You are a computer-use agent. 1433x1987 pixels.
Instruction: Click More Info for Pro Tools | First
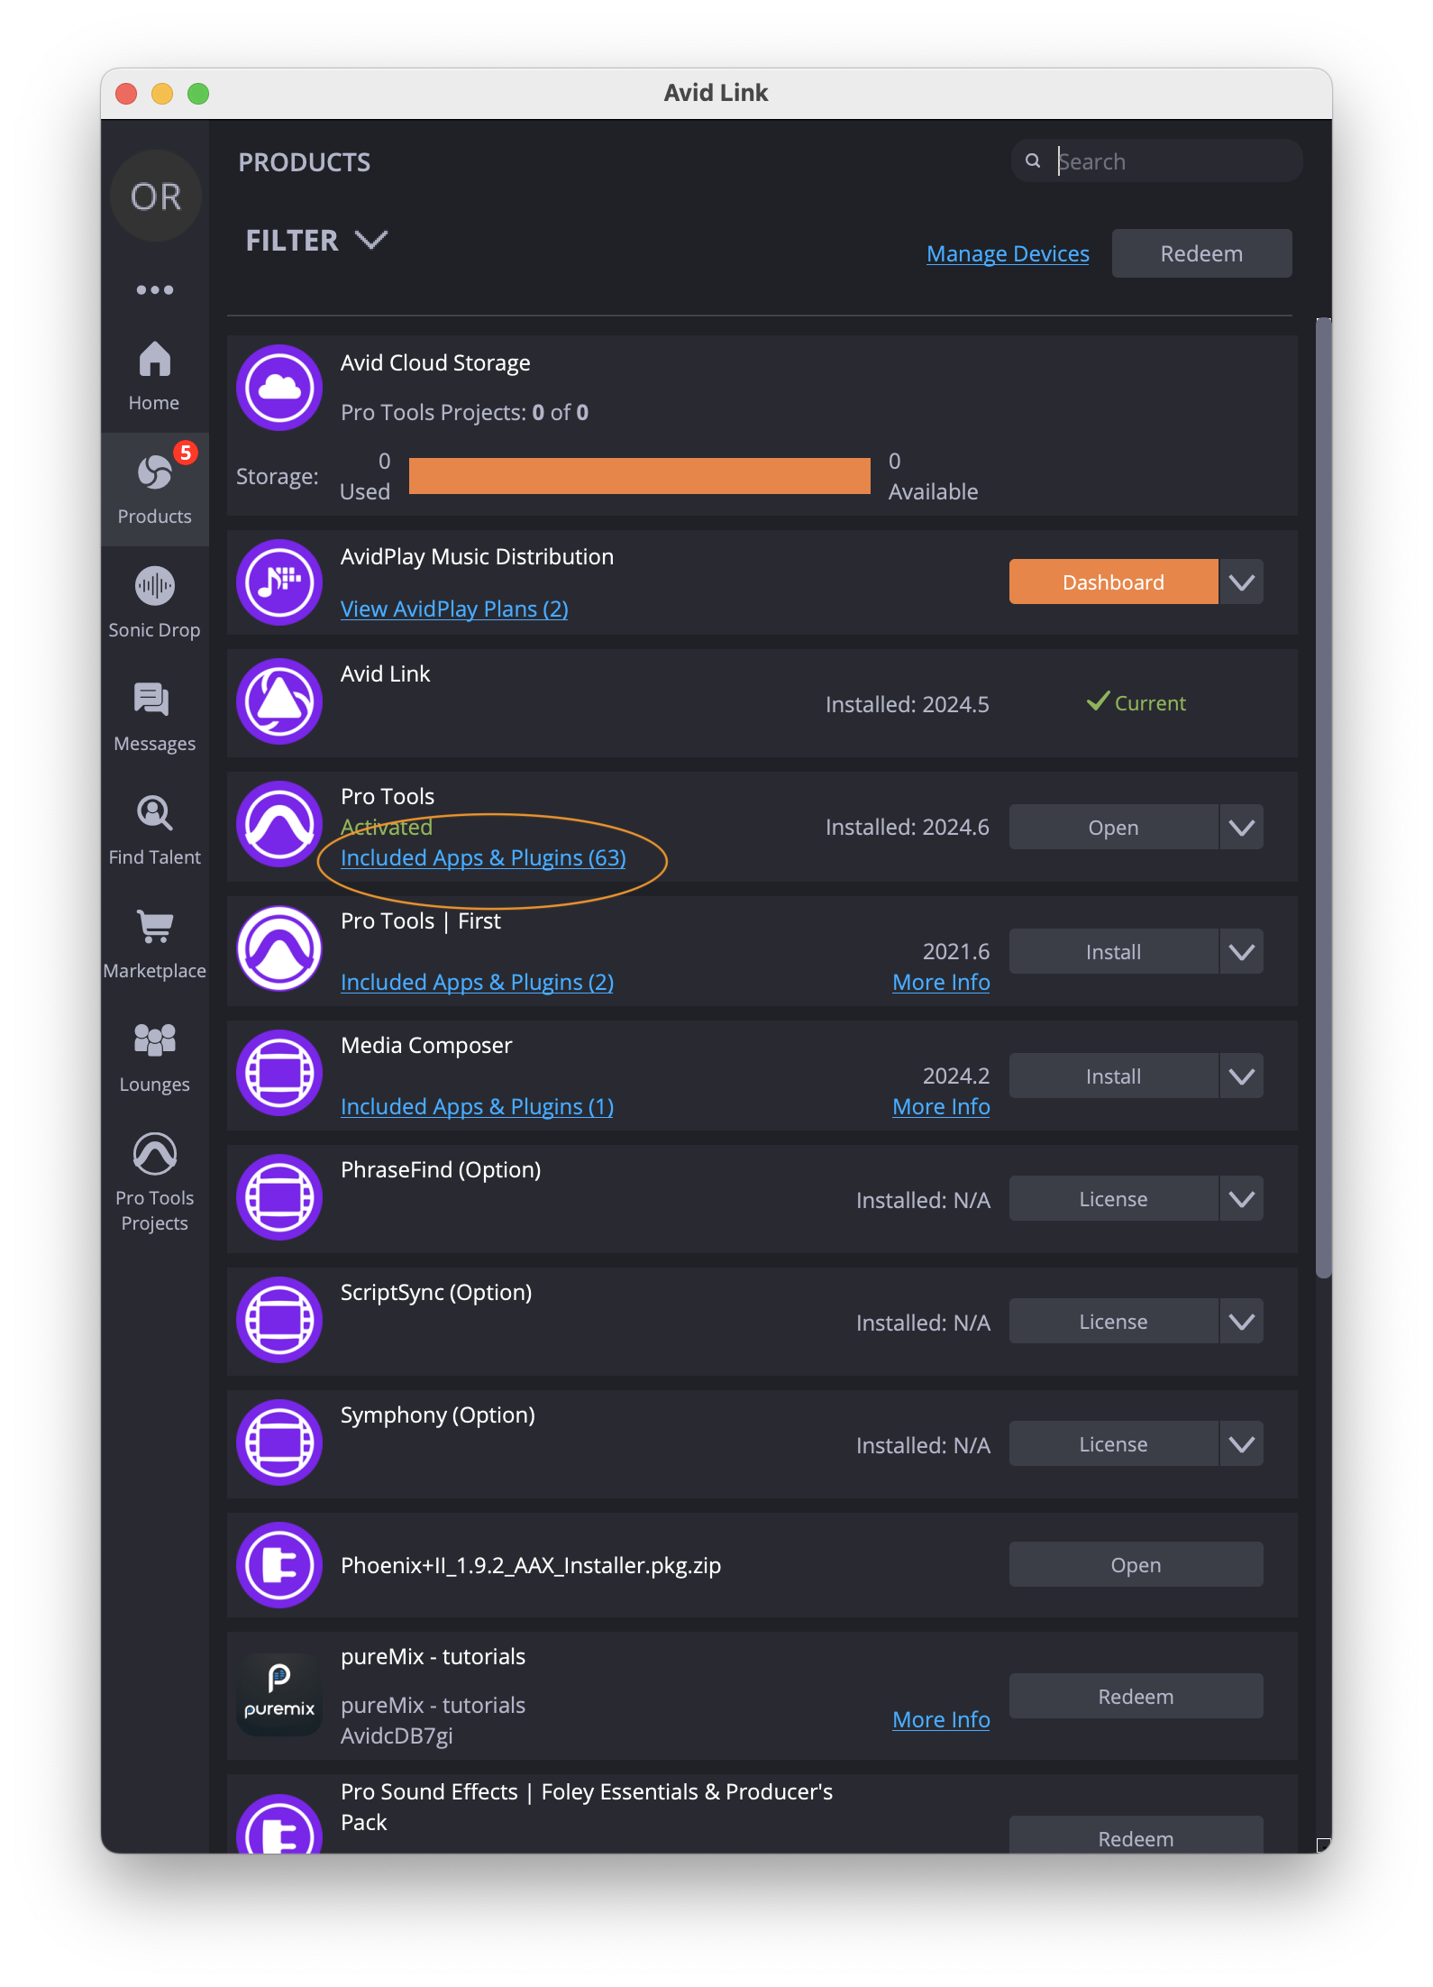[x=941, y=982]
